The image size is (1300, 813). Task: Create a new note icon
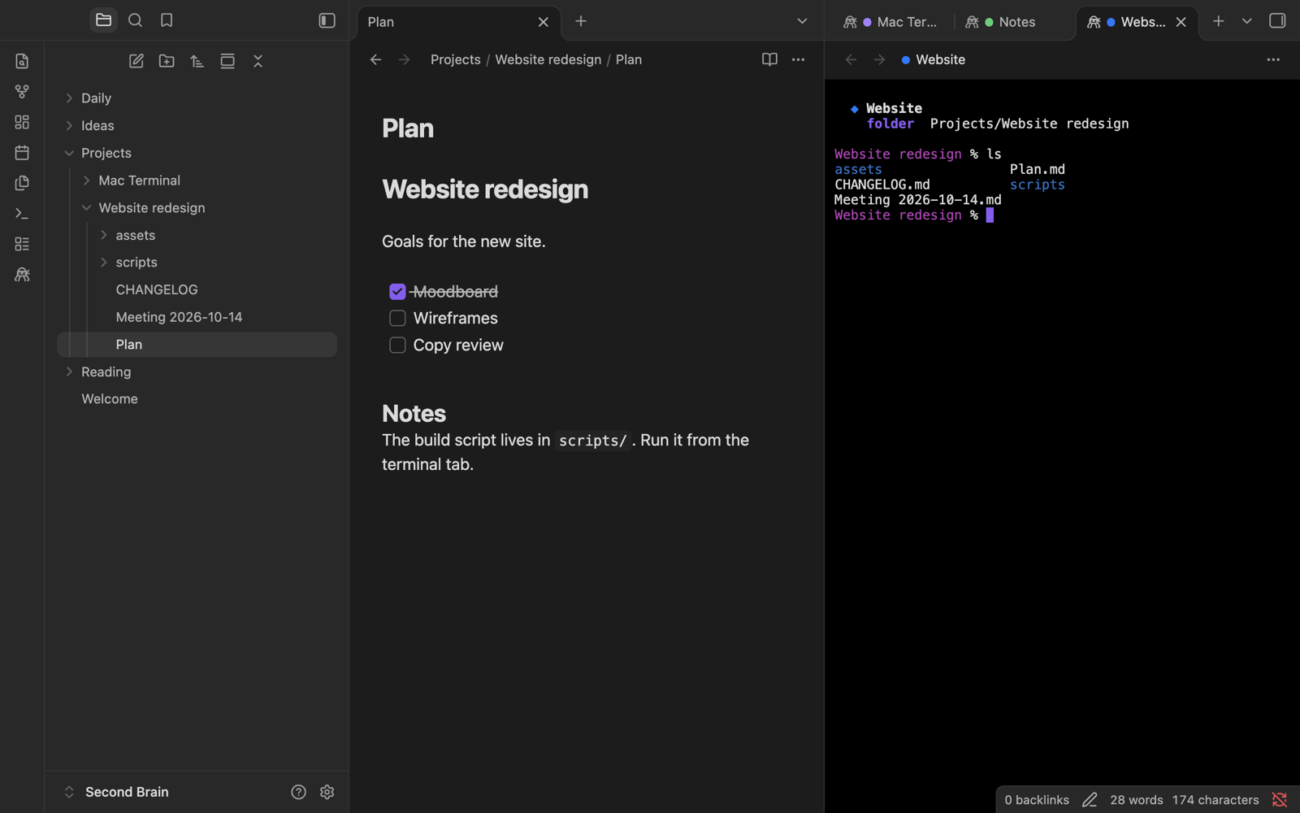136,61
